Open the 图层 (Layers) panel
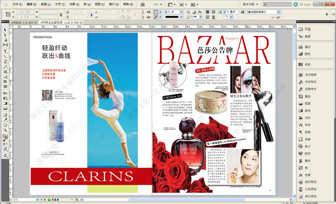336x204 pixels. 305,104
